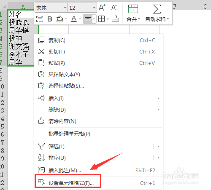Expand the 合并 merge dropdown
This screenshot has height=190, width=211.
(x=139, y=19)
